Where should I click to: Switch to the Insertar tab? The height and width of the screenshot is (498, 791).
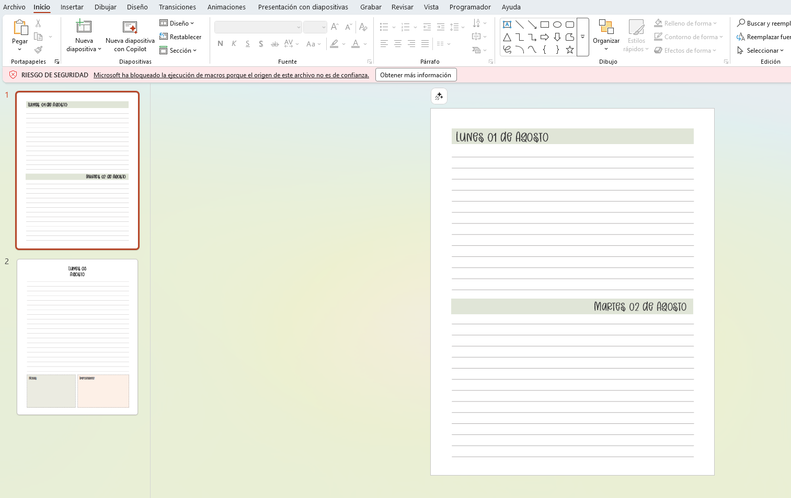(72, 7)
